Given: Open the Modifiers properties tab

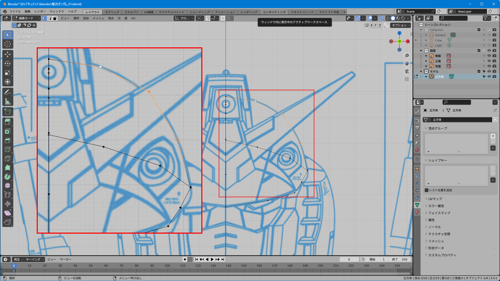Looking at the screenshot, I should pos(417,176).
